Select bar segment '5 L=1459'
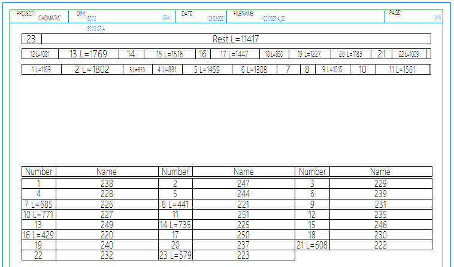 207,69
